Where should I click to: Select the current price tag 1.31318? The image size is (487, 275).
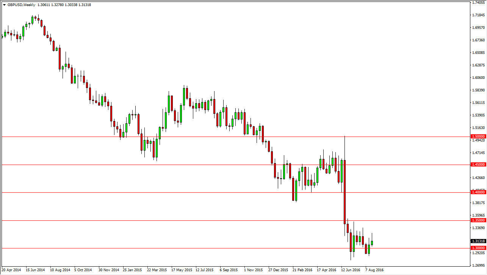coord(478,240)
